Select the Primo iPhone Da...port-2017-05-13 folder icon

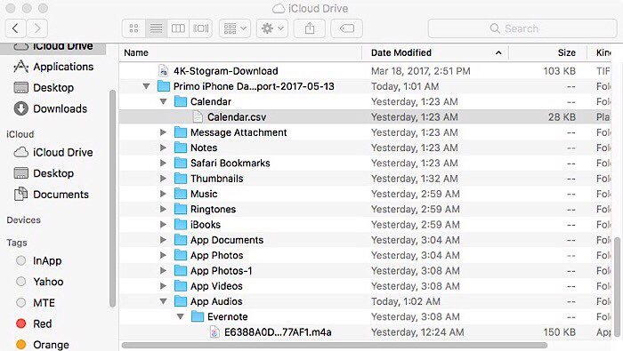163,86
